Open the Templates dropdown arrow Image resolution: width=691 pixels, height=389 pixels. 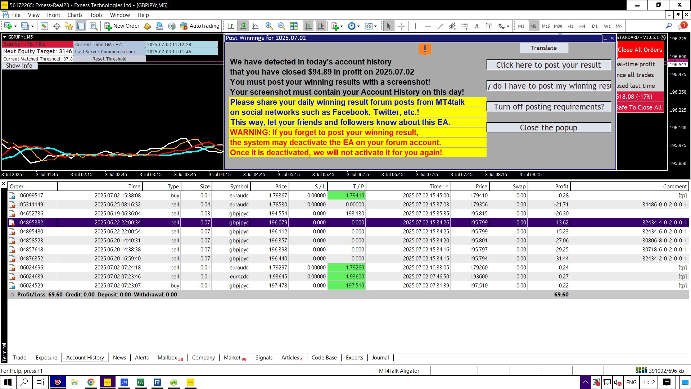point(375,26)
